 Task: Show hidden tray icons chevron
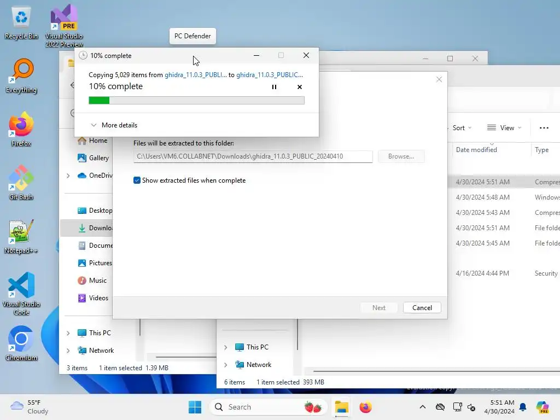click(x=423, y=407)
